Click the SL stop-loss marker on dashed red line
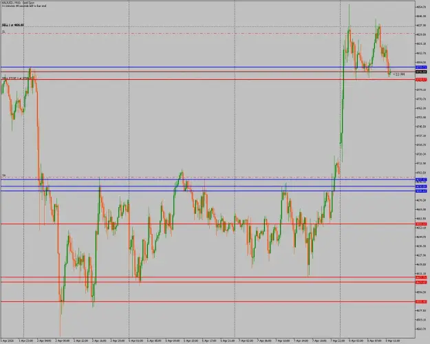Screen dimensions: 430x344 point(3,32)
